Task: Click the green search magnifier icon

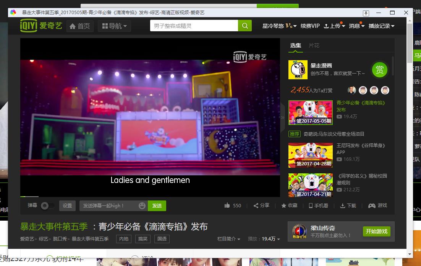Action: tap(245, 26)
